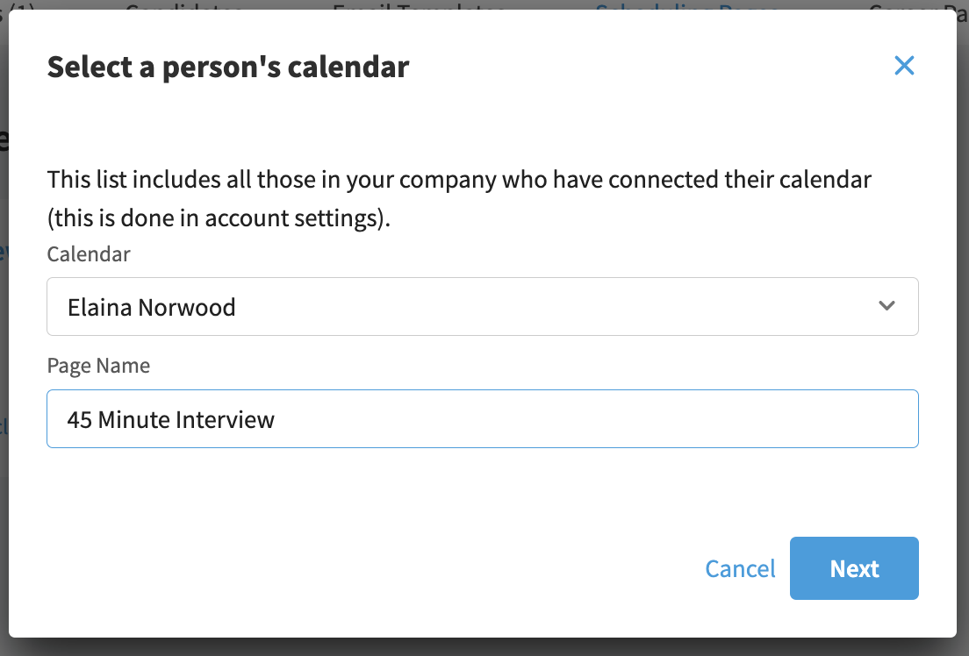
Task: Close the calendar dialog with the X icon
Action: tap(904, 66)
